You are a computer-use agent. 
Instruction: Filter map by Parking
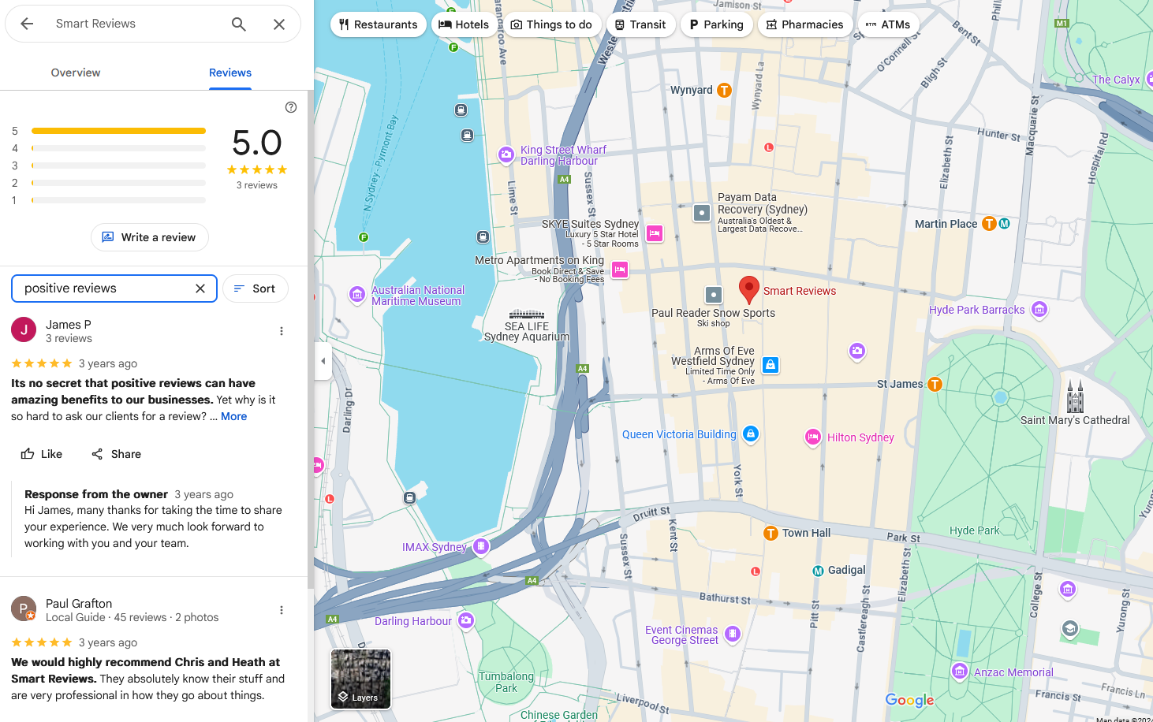coord(716,24)
